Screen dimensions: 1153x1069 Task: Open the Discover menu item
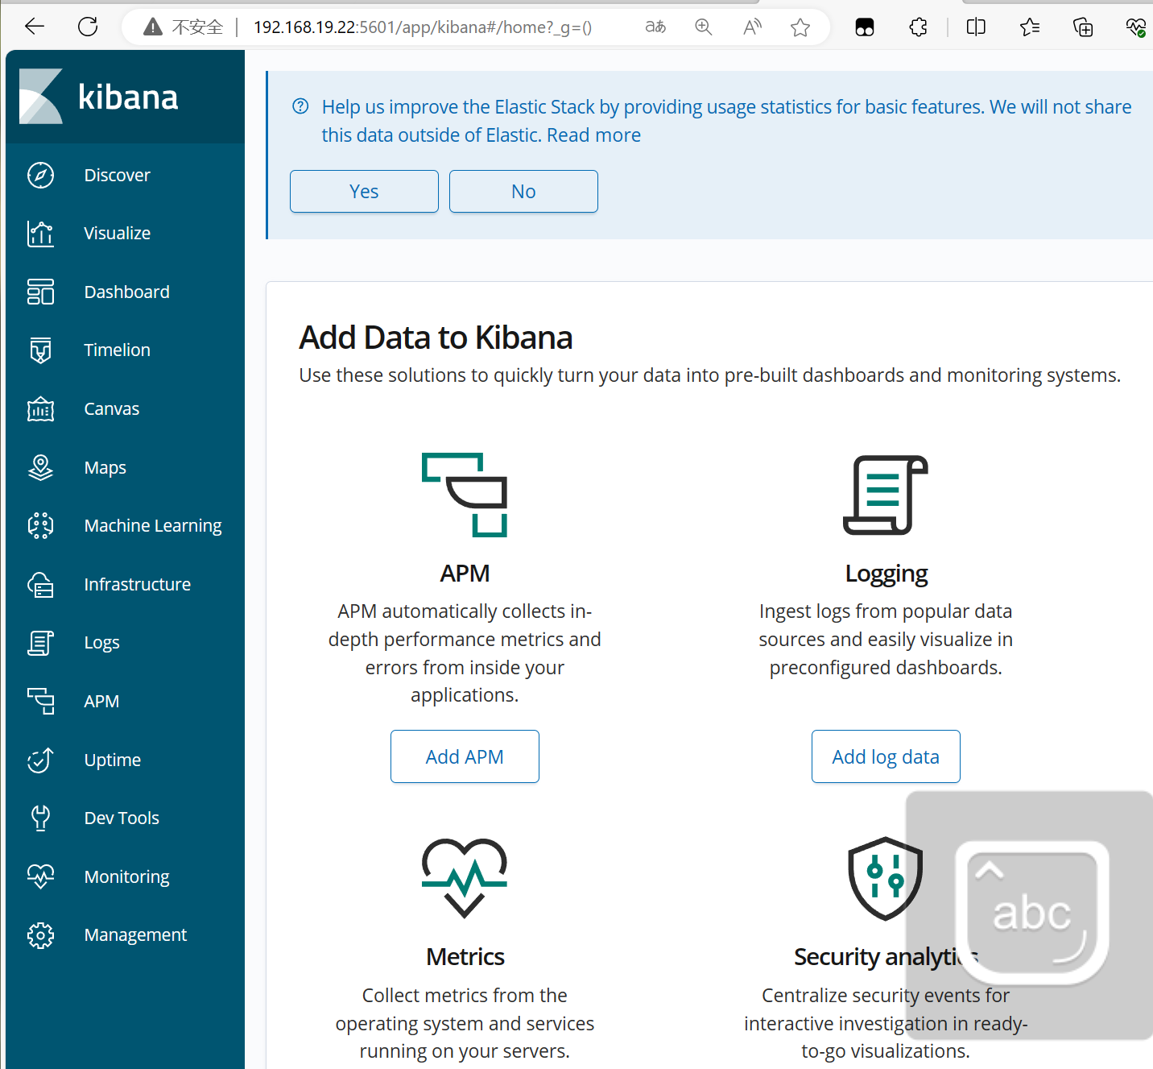coord(117,175)
